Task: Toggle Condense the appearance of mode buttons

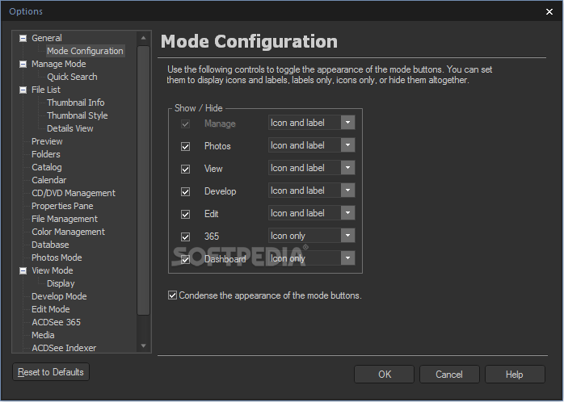Action: (172, 295)
